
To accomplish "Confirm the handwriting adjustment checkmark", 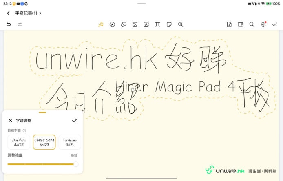I will pos(75,120).
